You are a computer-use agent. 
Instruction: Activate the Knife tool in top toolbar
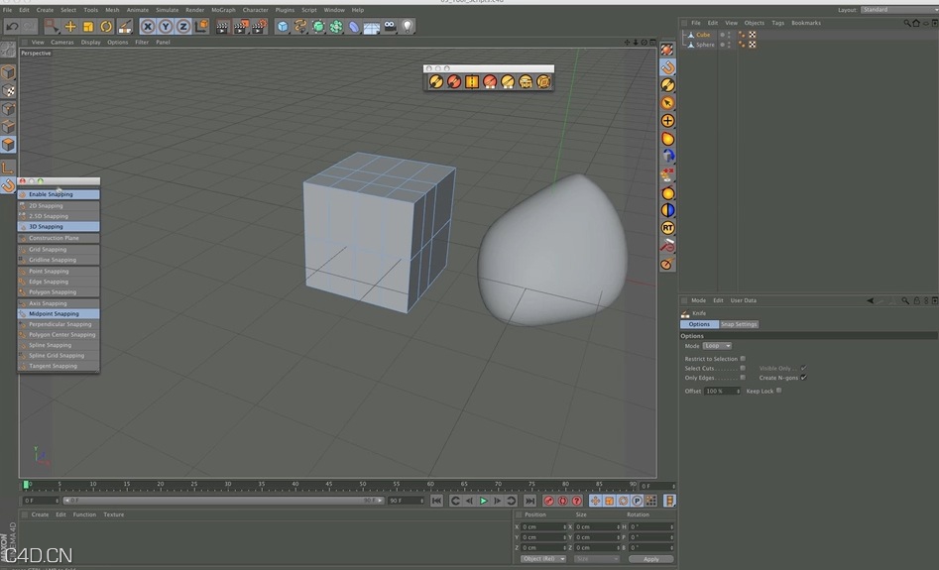tap(125, 27)
